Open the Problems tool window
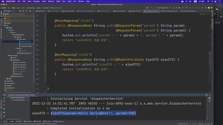 pos(28,122)
